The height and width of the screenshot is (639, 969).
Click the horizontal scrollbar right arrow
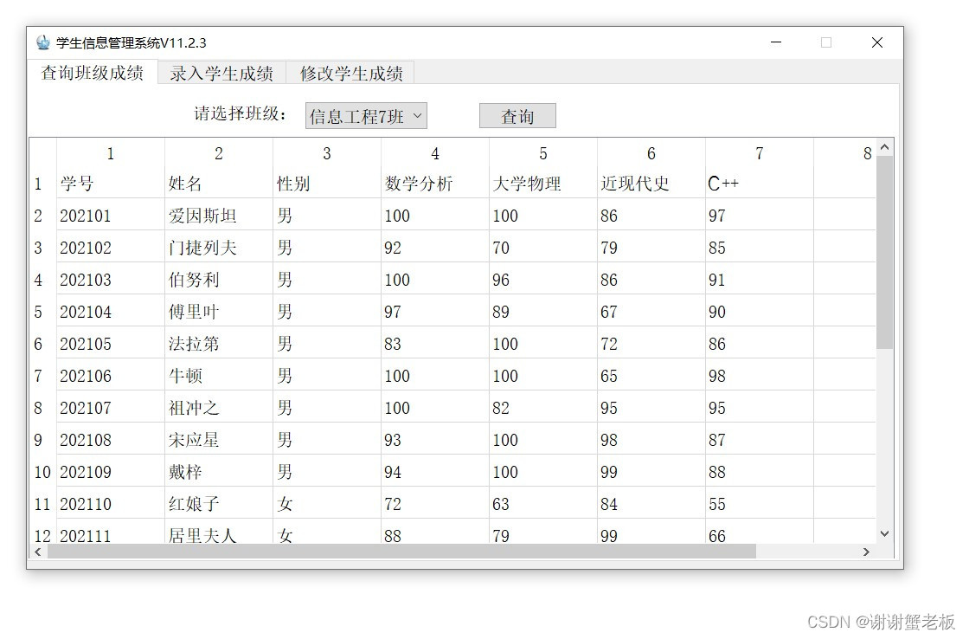tap(867, 552)
